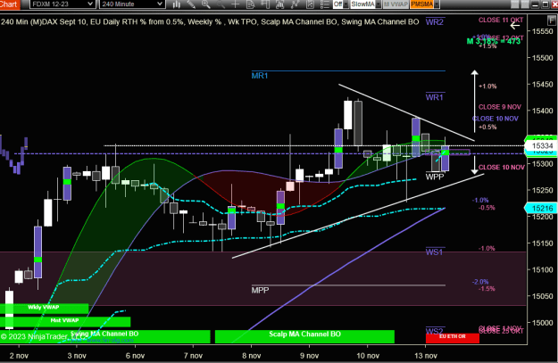Viewport: 558px width, 363px height.
Task: Click the Off toolbar button
Action: coord(338,4)
